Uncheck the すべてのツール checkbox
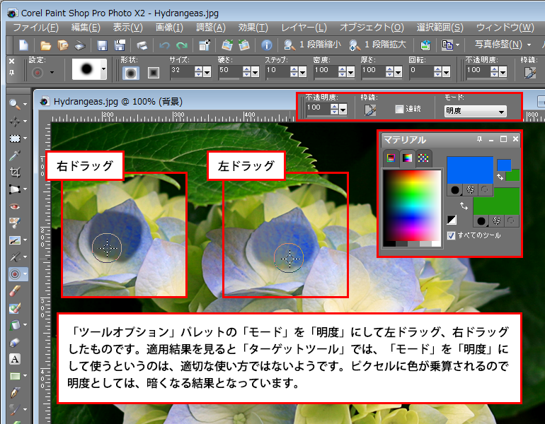 451,235
